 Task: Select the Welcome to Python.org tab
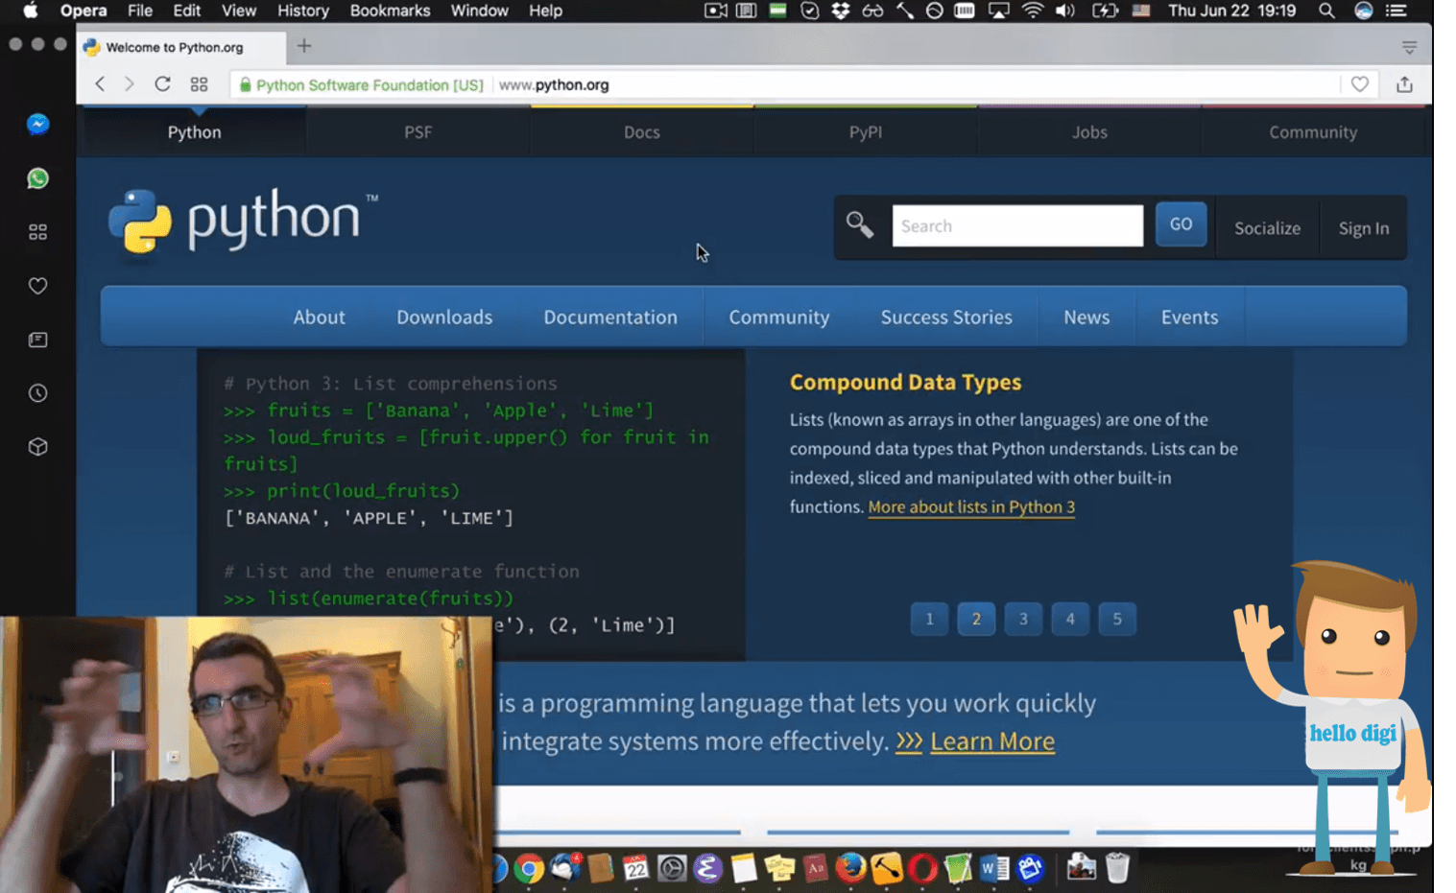tap(181, 47)
